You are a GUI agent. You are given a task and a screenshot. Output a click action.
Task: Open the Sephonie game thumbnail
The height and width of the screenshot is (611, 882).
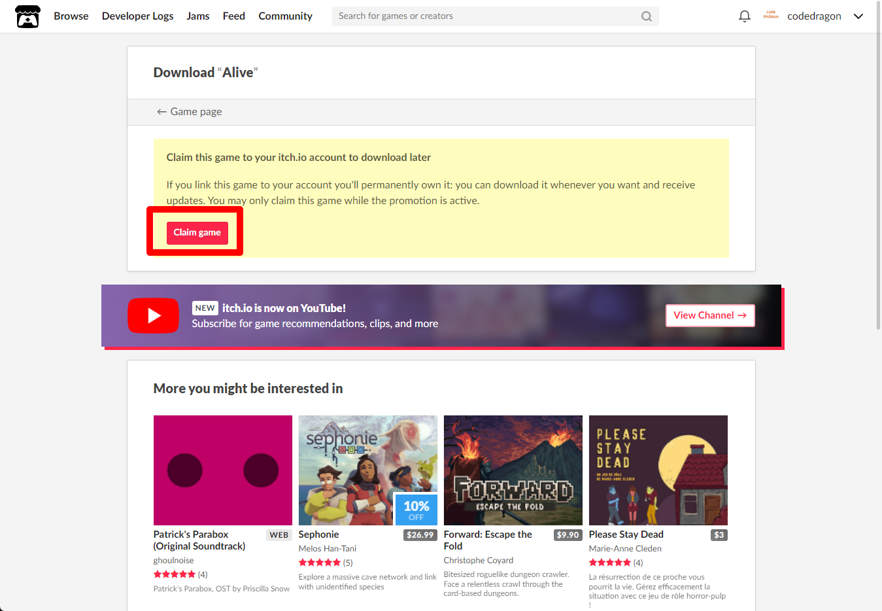[368, 470]
